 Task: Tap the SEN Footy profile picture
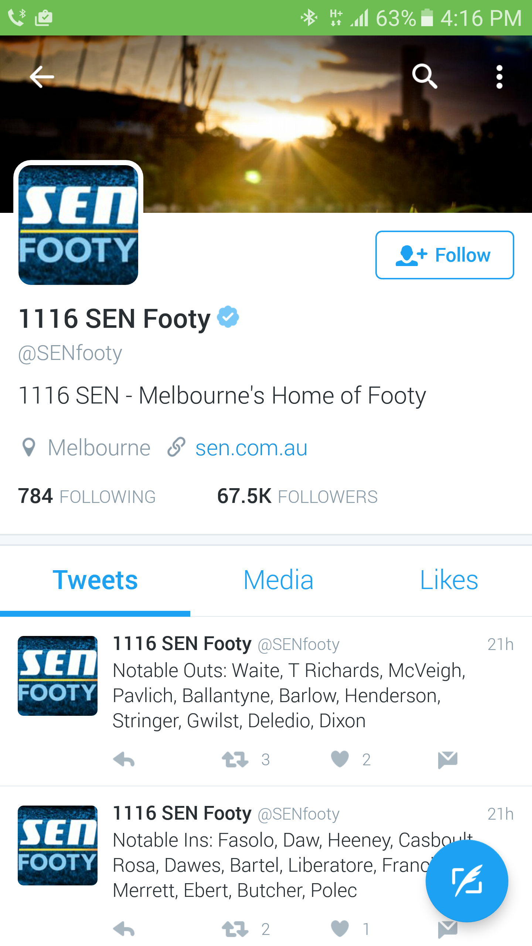(78, 225)
